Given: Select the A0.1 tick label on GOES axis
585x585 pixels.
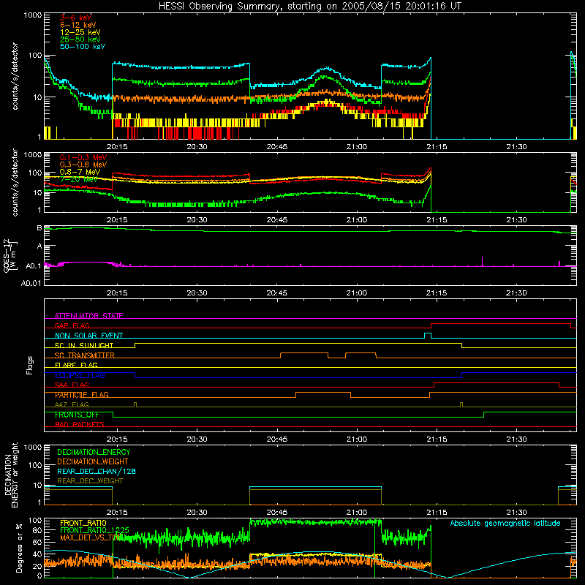Looking at the screenshot, I should pos(33,266).
